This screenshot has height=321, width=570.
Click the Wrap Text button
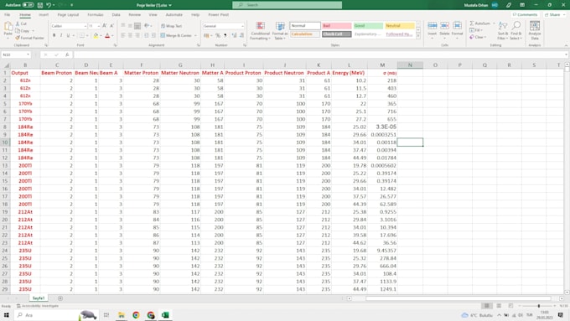click(x=171, y=26)
